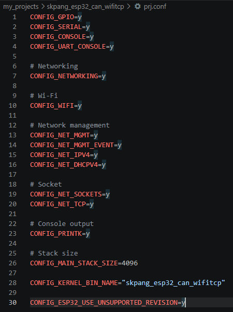Viewport: 233px width, 312px height.
Task: Expand the chevron after my_projects
Action: (x=43, y=7)
